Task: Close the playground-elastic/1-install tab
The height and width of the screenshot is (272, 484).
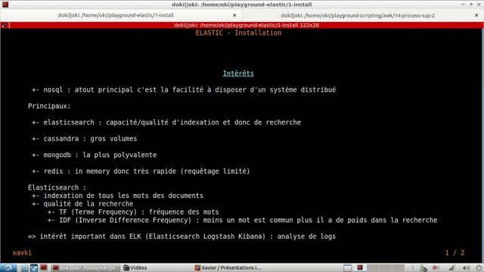Action: click(234, 15)
